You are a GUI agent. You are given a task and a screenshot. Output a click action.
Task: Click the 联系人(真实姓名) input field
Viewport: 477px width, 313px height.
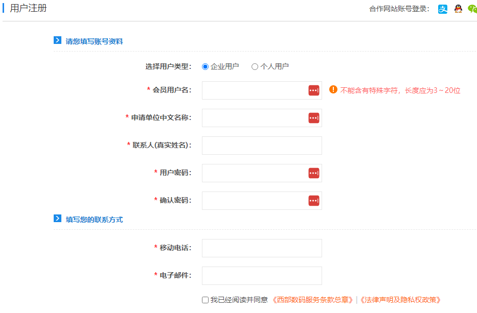click(x=262, y=146)
